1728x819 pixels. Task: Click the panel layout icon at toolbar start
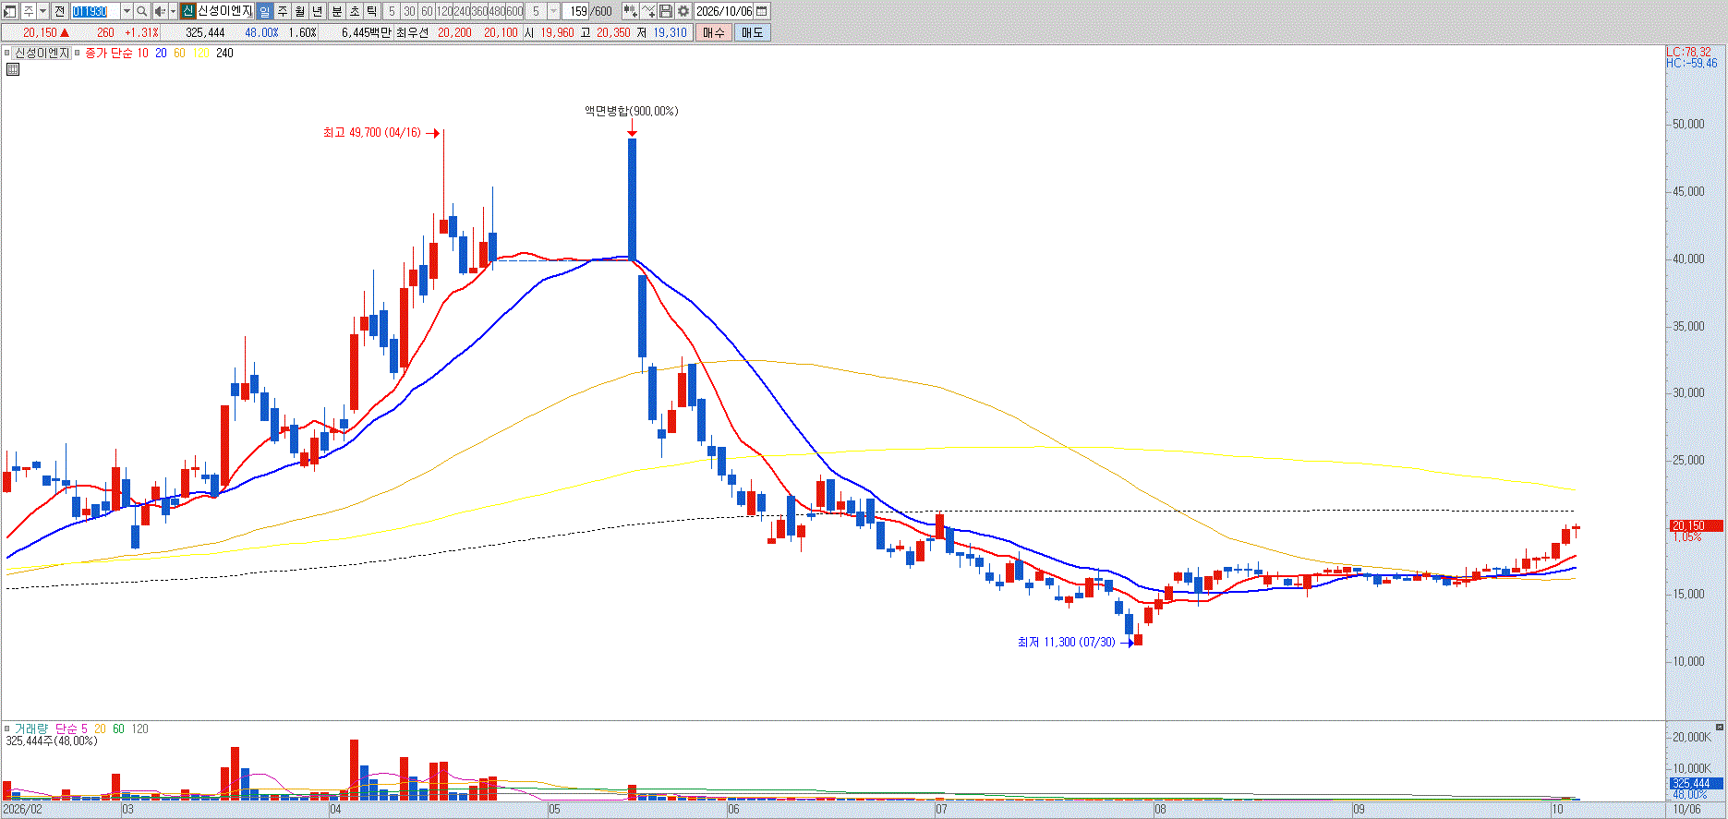coord(10,11)
